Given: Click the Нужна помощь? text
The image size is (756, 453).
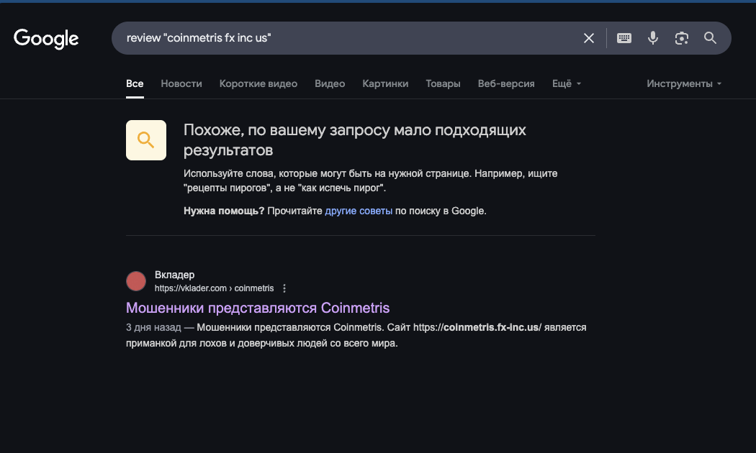Looking at the screenshot, I should [224, 211].
